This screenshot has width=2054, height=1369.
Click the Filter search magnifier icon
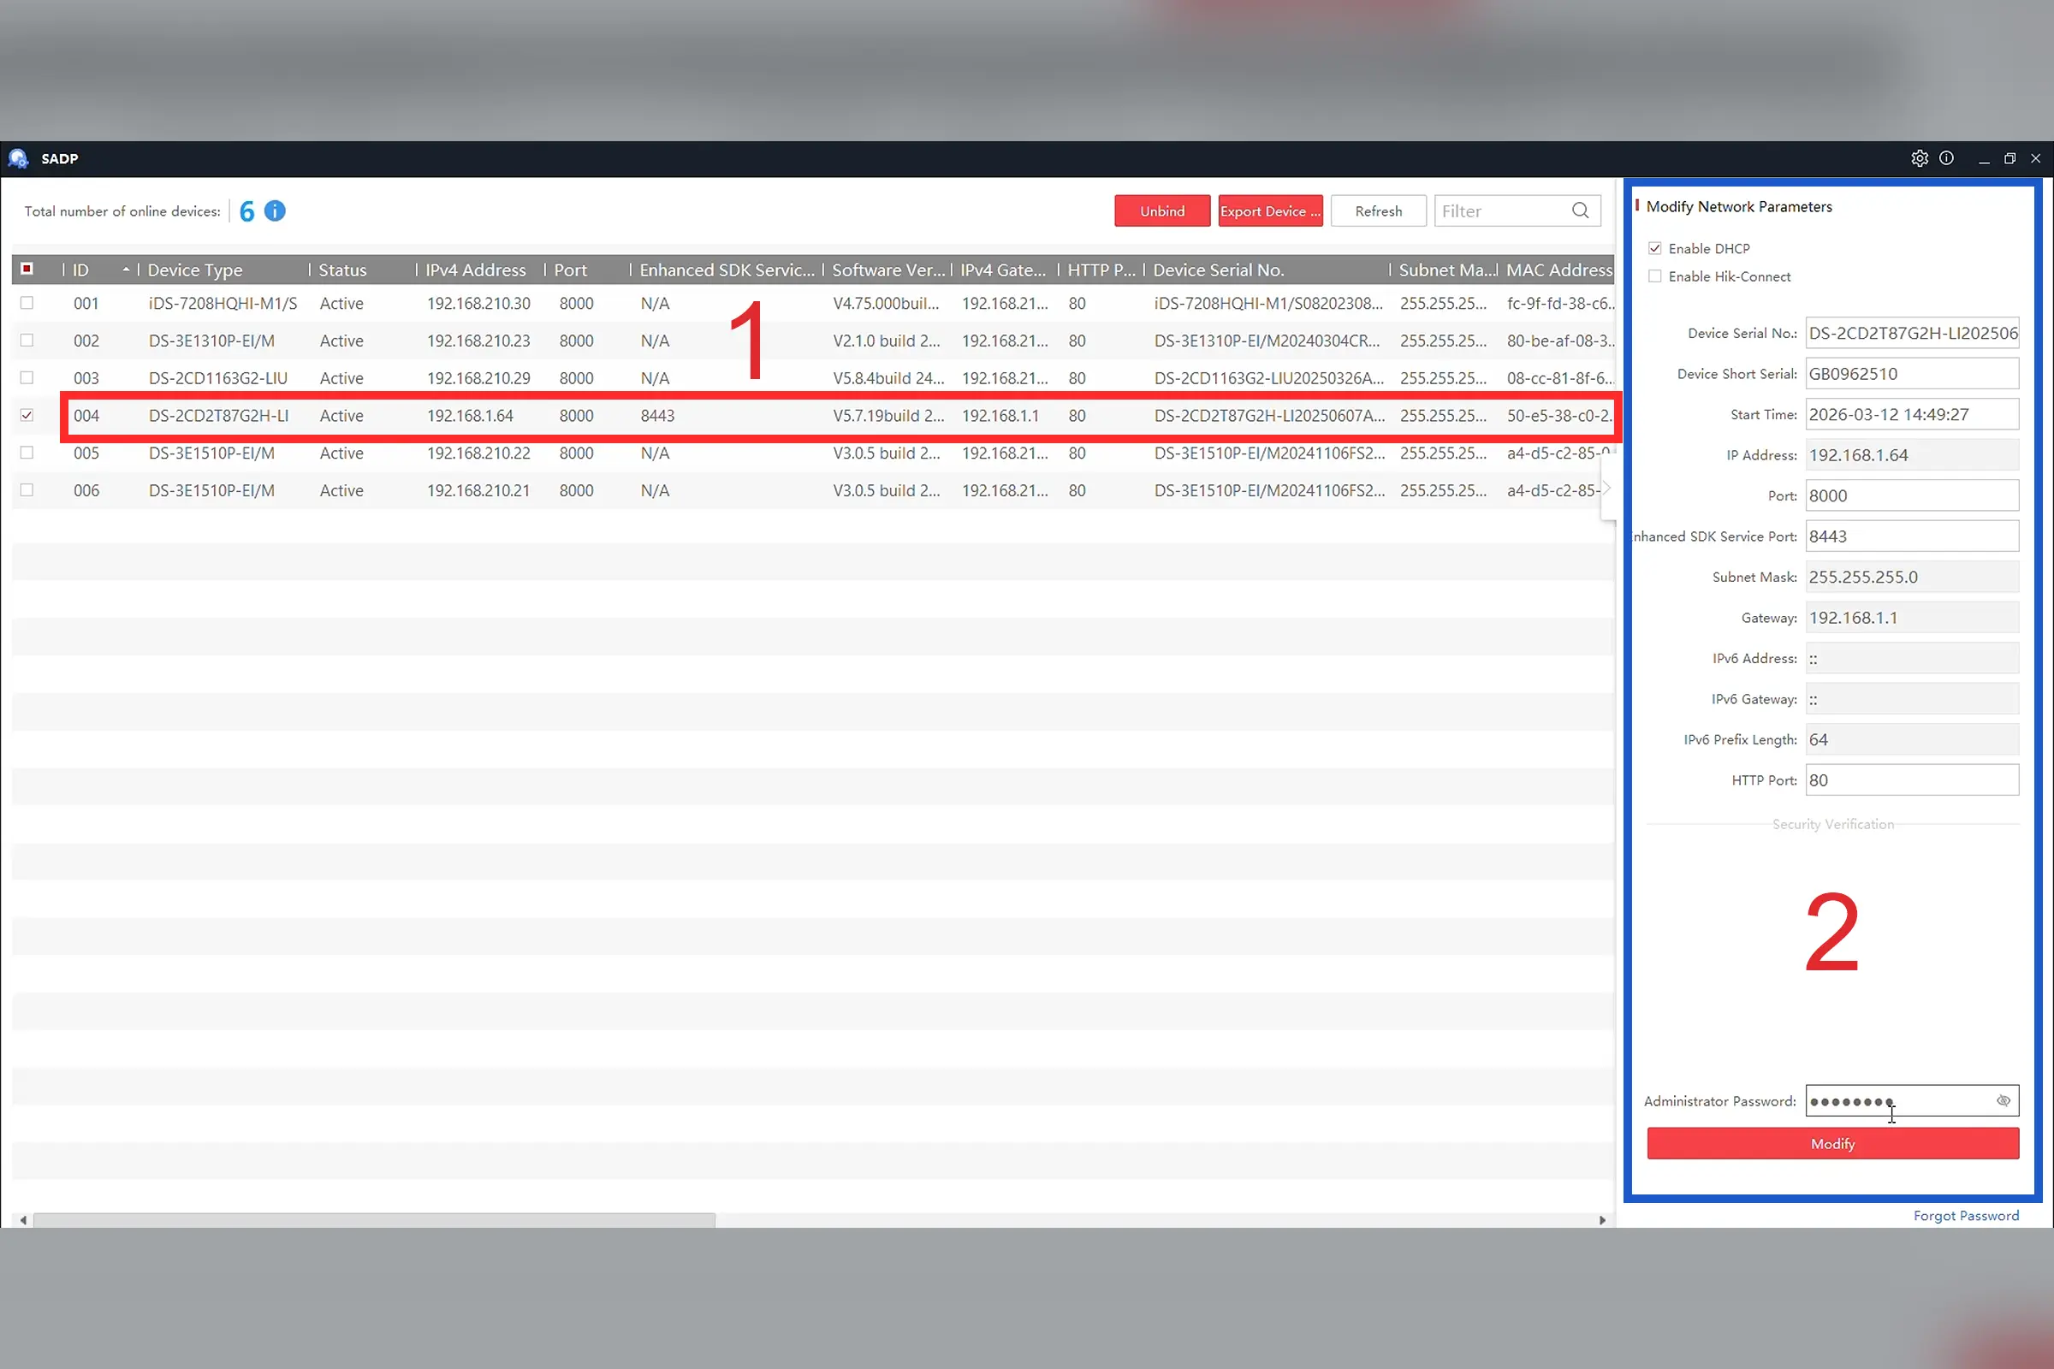1580,210
